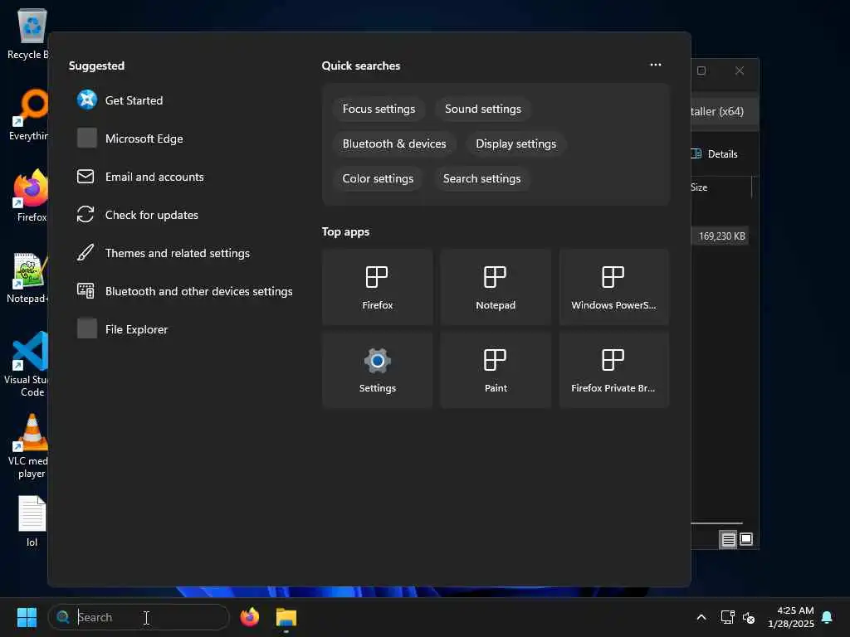Switch File Explorer to large thumbnails view
Image resolution: width=850 pixels, height=637 pixels.
click(746, 539)
